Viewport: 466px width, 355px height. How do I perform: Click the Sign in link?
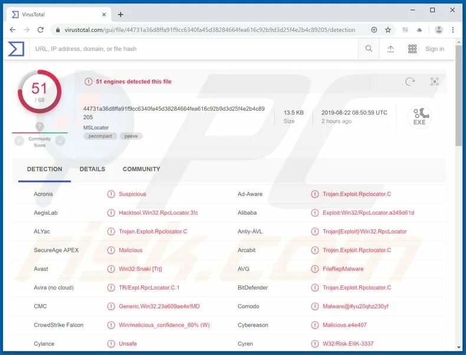(435, 49)
